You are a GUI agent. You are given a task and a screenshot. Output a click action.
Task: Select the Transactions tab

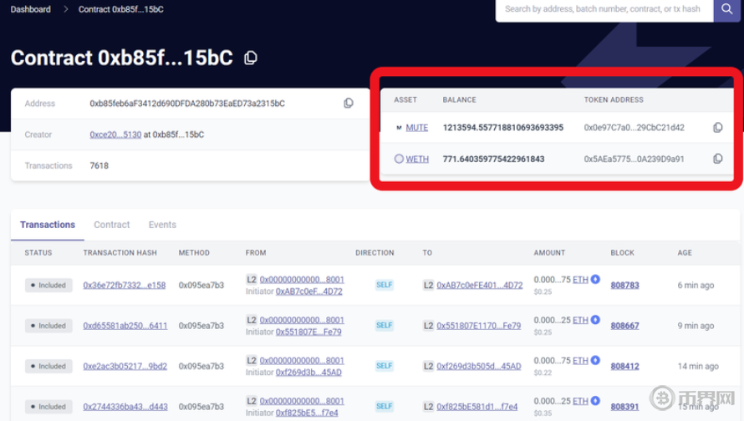coord(48,225)
